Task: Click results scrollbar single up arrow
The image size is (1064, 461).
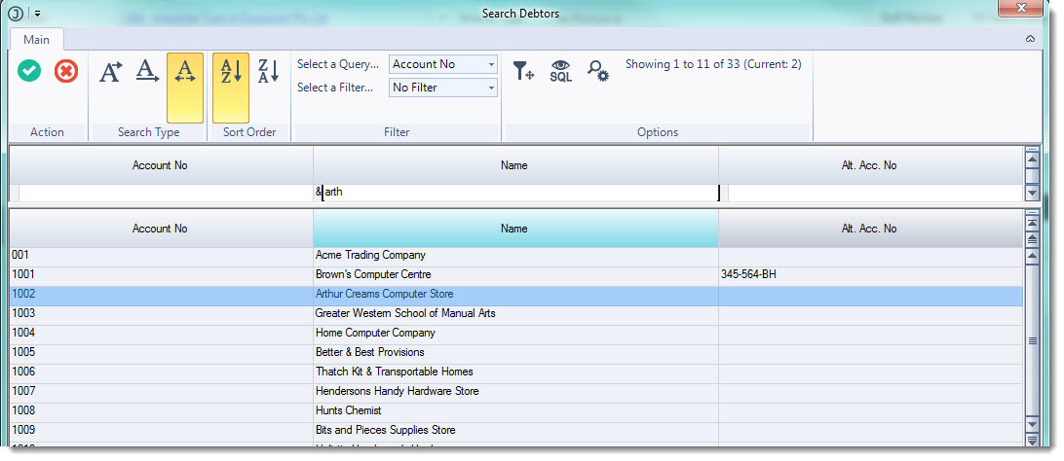Action: 1032,256
